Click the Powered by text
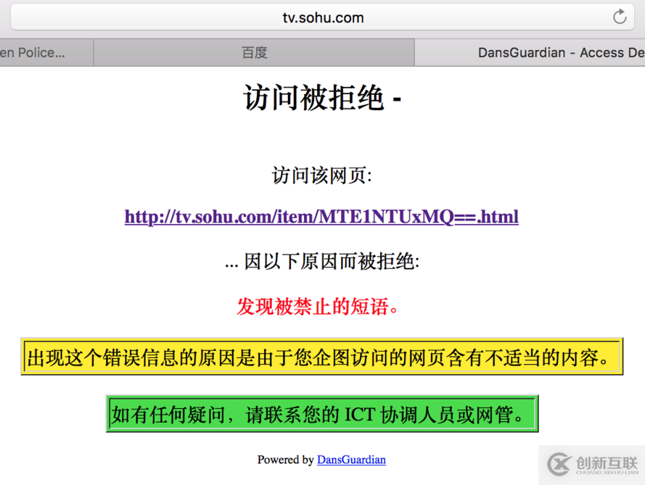Image resolution: width=645 pixels, height=485 pixels. (x=285, y=460)
